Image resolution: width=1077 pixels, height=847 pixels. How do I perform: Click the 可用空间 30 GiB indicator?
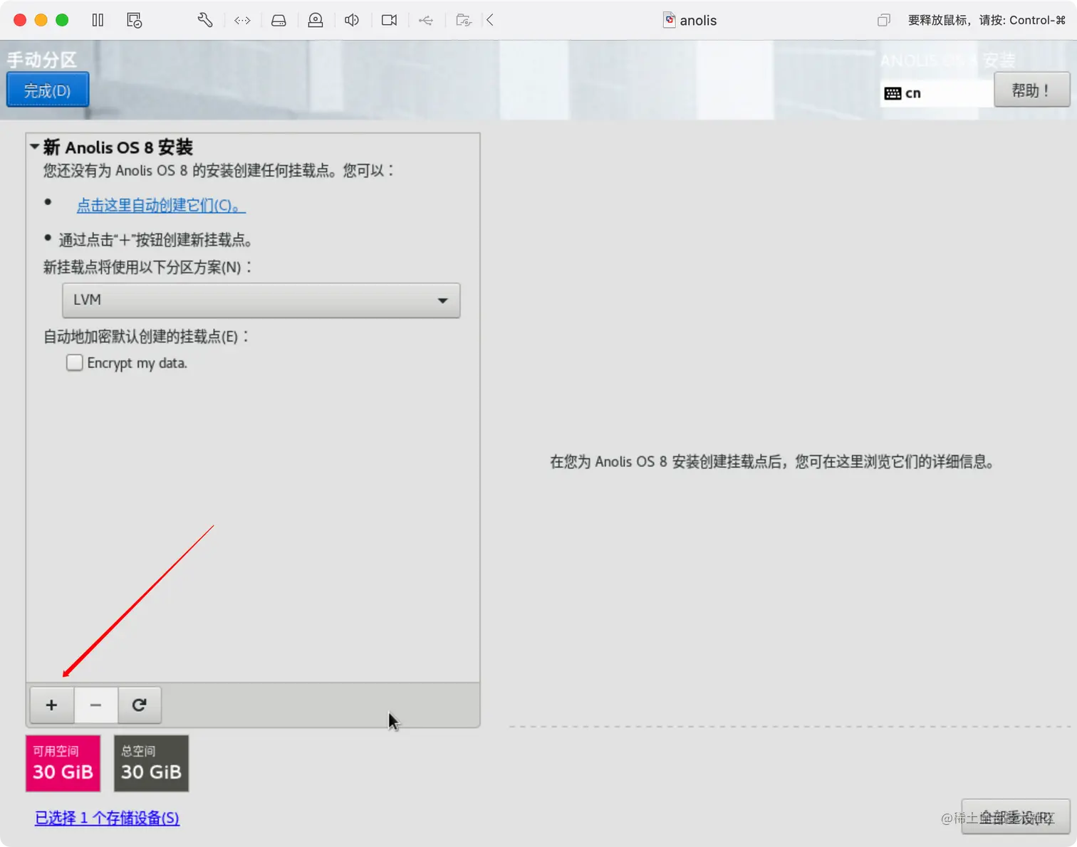coord(63,763)
